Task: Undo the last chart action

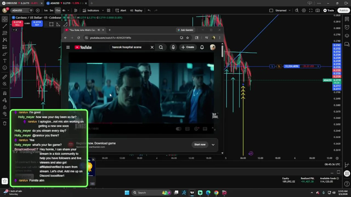Action: coord(149,10)
